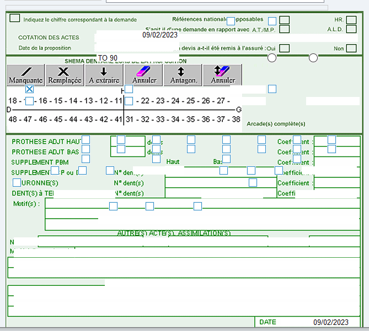Select the Remplacée cross tool

point(65,75)
